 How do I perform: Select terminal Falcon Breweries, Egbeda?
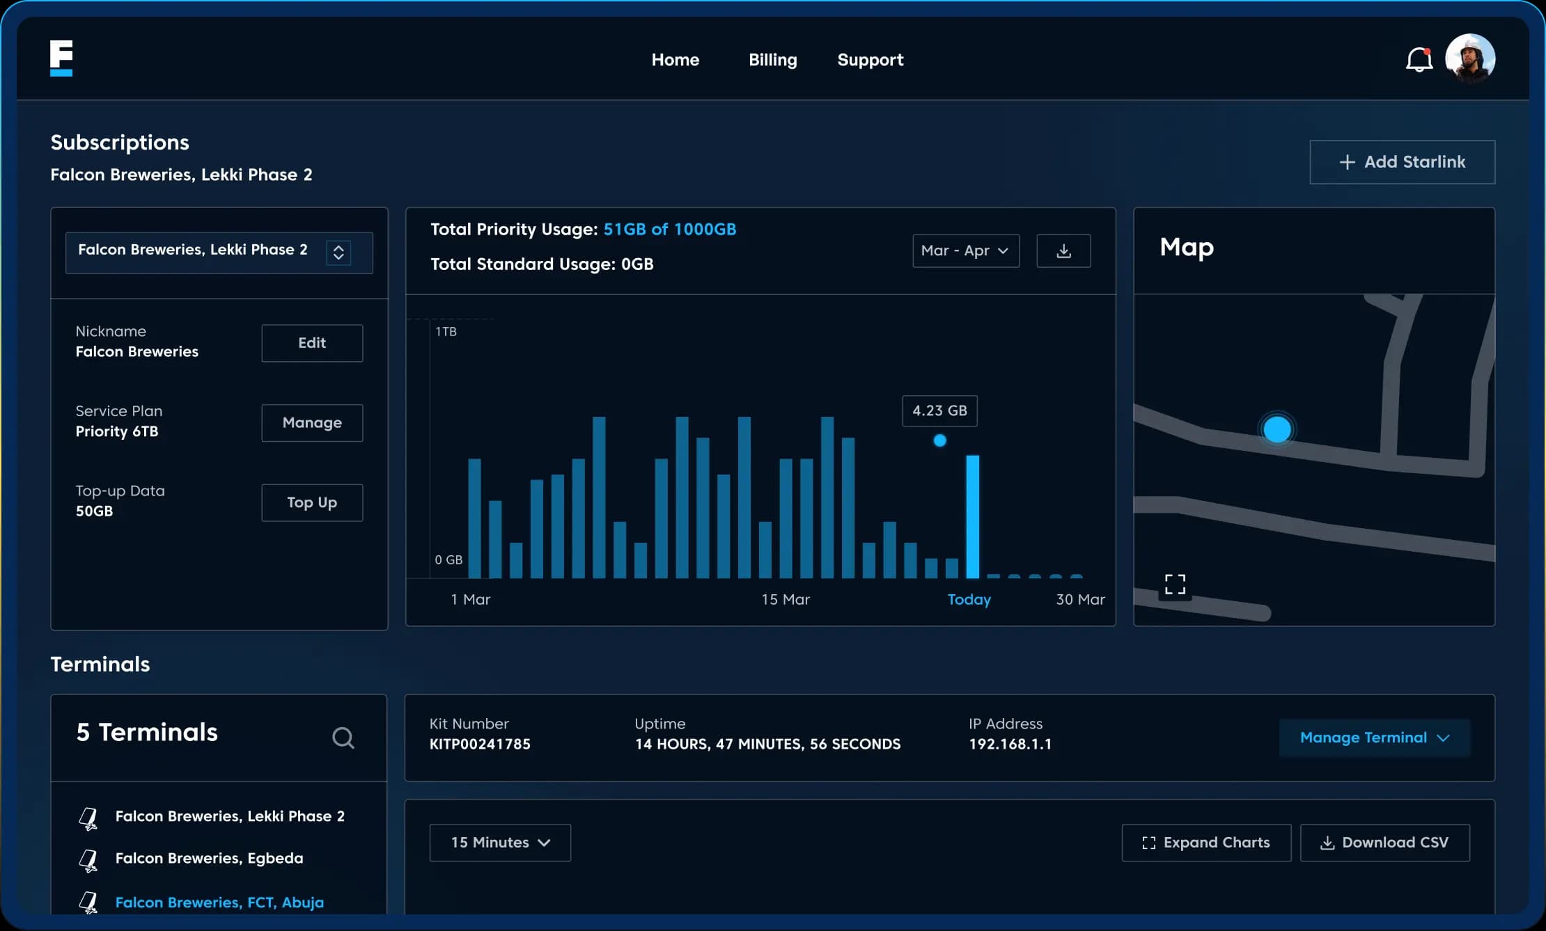point(209,858)
